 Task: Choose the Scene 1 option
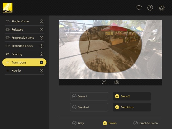pyautogui.click(x=89, y=96)
